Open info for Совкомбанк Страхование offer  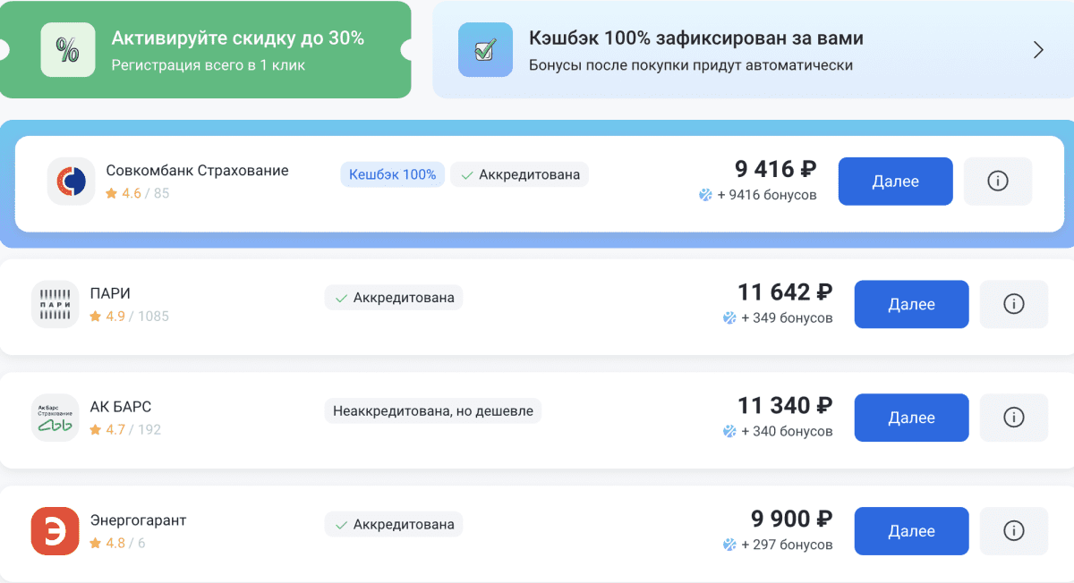pyautogui.click(x=997, y=182)
